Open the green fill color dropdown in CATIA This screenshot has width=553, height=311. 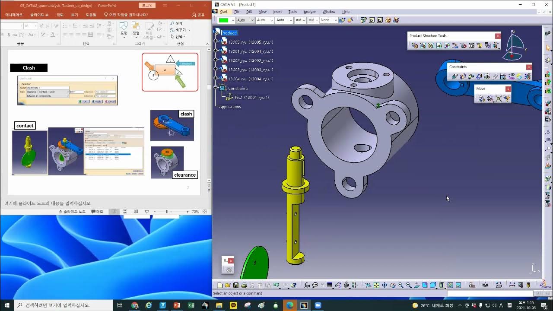tap(233, 20)
